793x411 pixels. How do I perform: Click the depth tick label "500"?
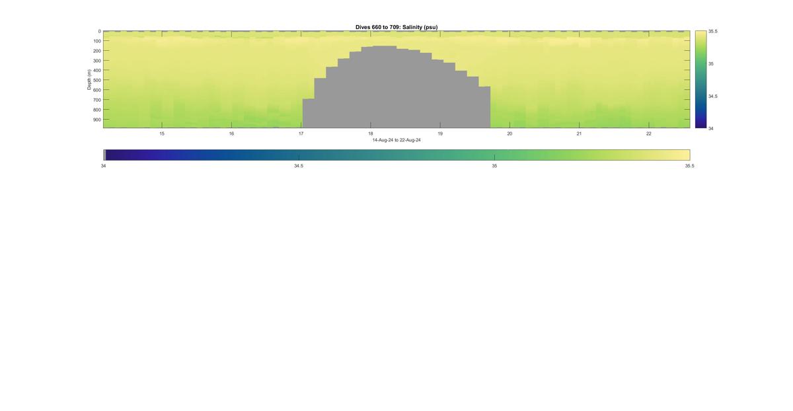(97, 81)
